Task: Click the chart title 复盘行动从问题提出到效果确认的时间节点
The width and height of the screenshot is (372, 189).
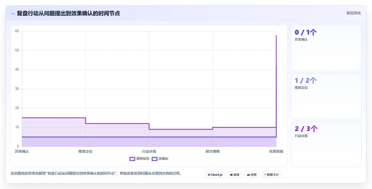Action: coord(68,13)
